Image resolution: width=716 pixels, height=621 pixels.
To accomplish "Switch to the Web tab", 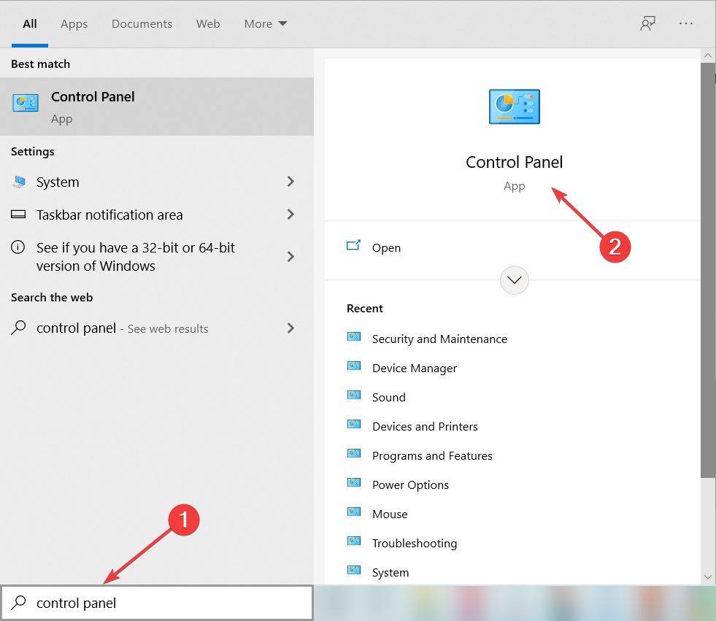I will coord(208,24).
